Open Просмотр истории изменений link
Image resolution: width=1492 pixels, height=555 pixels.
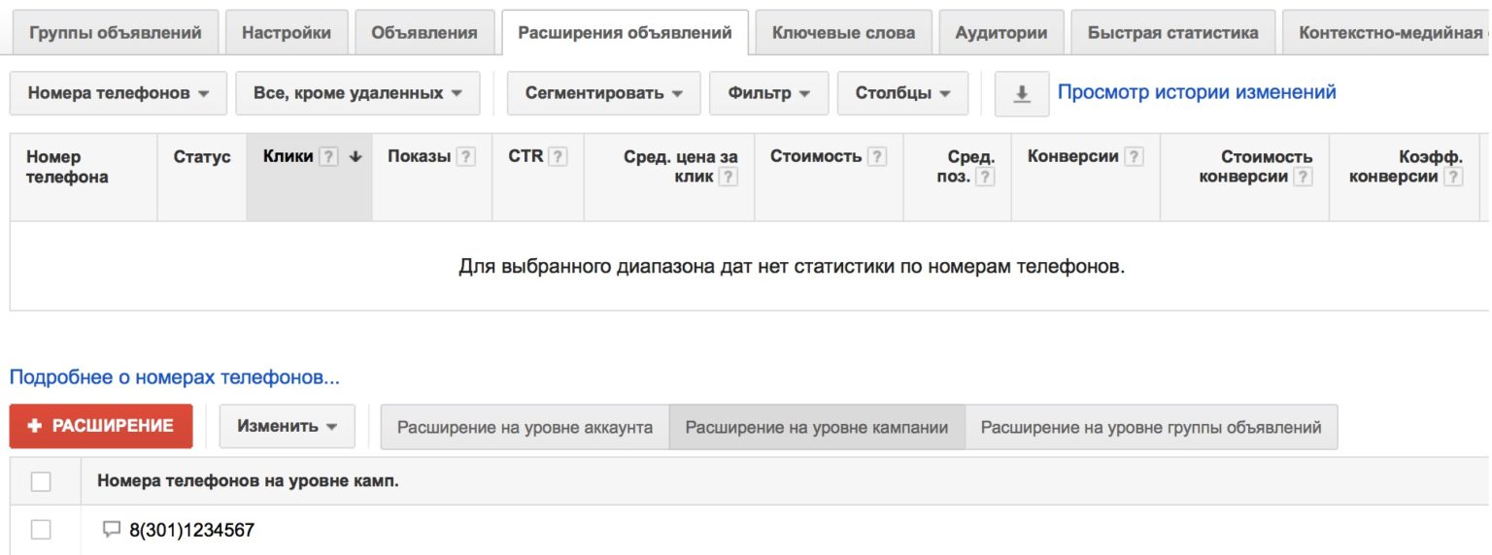(x=1197, y=92)
